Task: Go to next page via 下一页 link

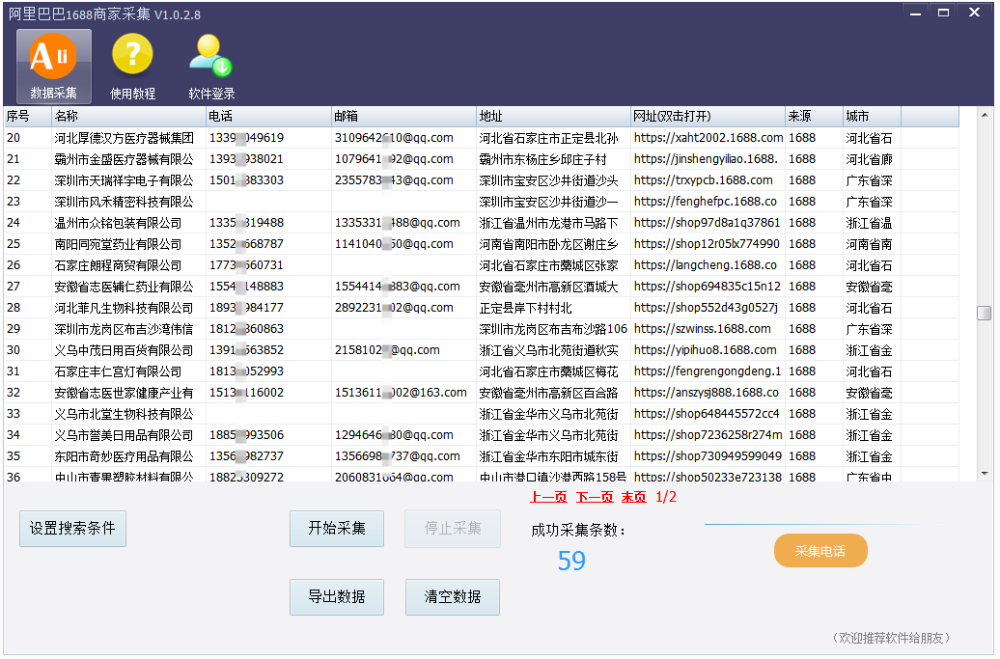Action: tap(595, 497)
